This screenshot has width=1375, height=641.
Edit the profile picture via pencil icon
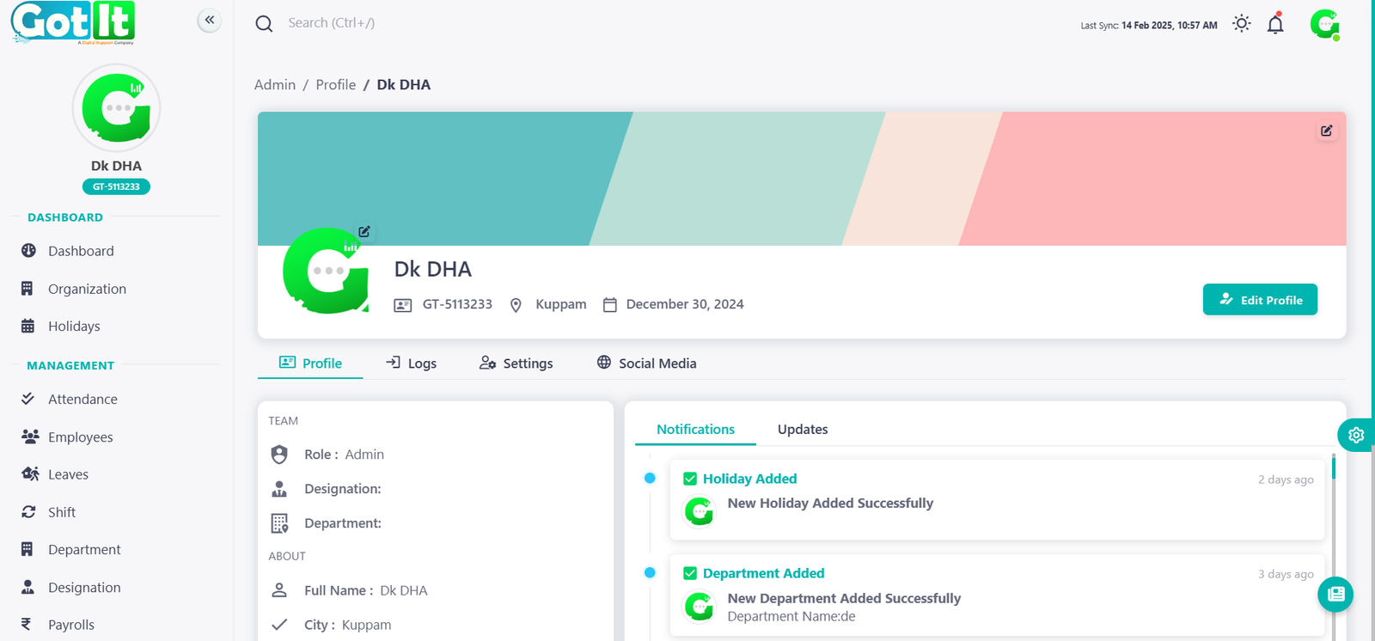(x=364, y=231)
